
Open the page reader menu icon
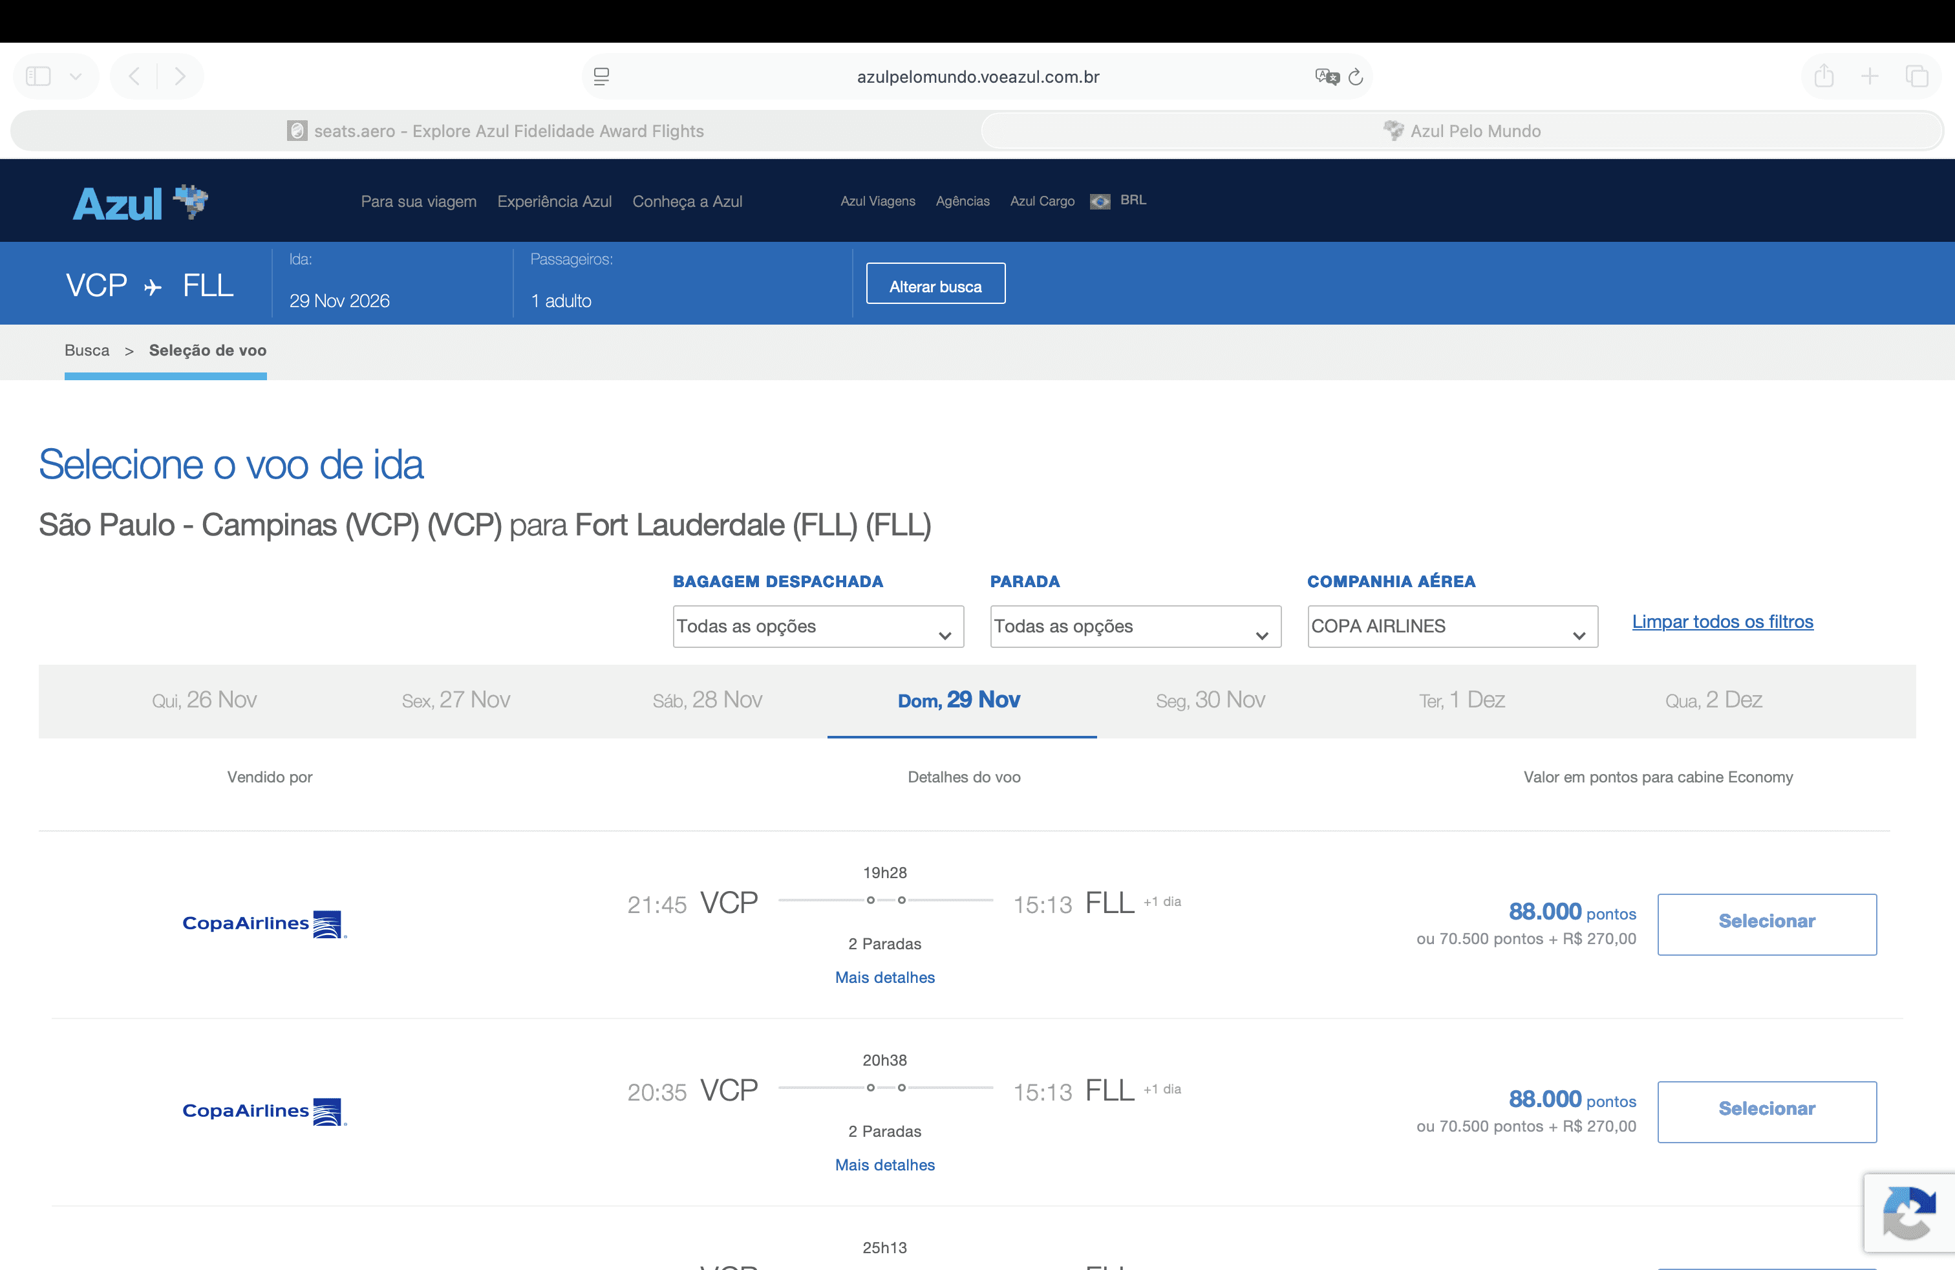coord(601,76)
